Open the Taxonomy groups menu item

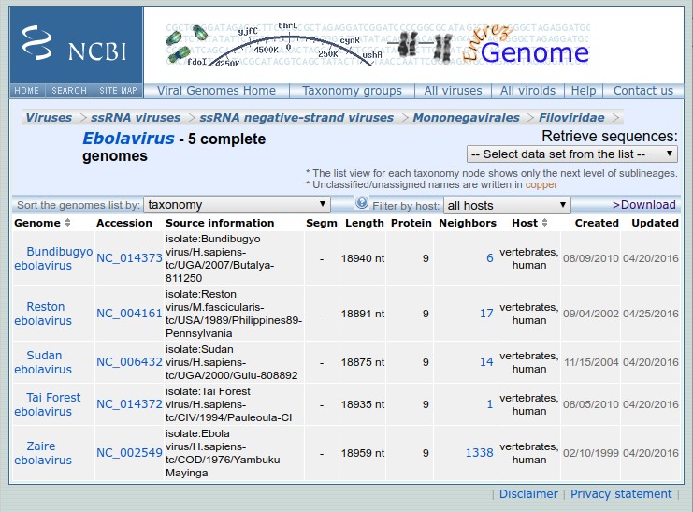coord(352,91)
